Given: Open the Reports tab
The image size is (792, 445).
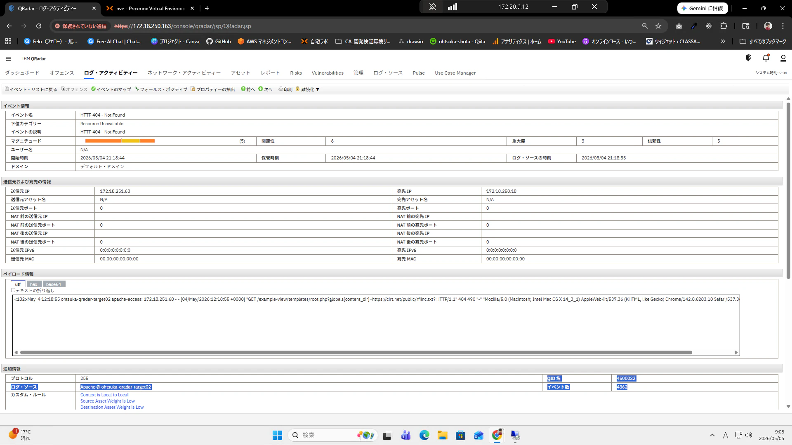Looking at the screenshot, I should point(270,73).
